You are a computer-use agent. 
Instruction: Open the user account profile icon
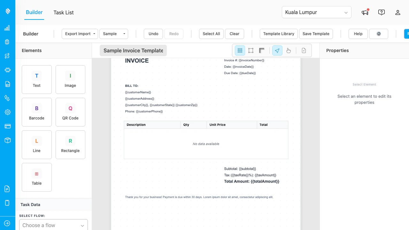coord(398,12)
